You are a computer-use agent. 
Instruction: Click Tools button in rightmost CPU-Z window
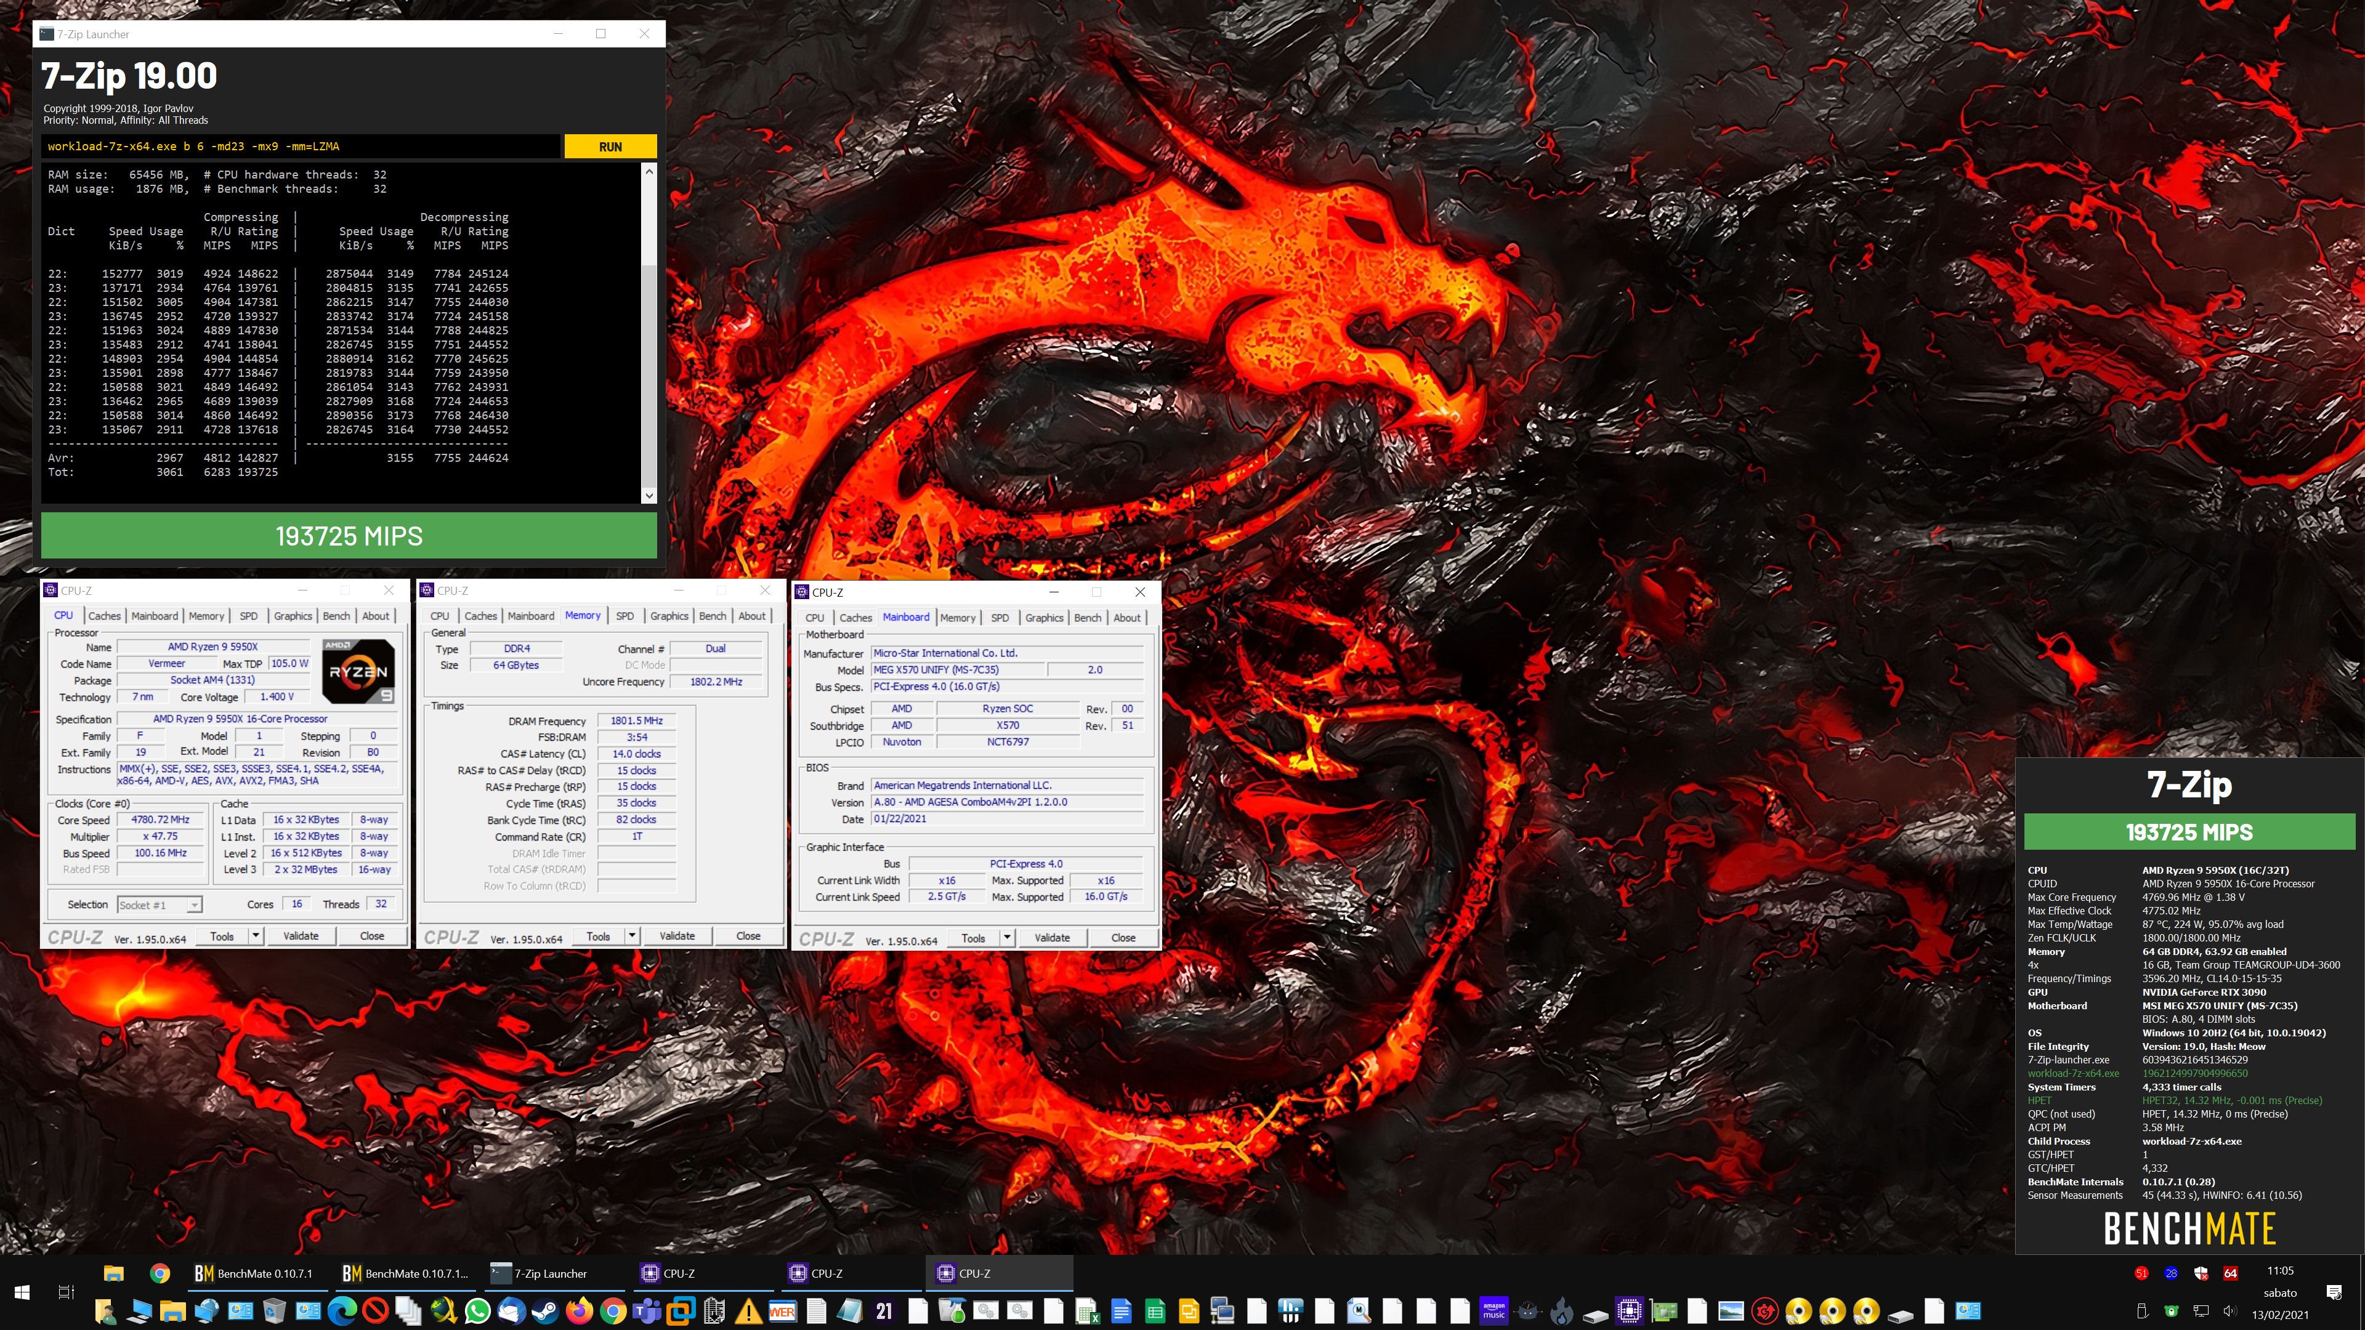click(x=973, y=938)
